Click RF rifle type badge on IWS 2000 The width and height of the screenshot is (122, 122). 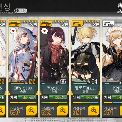tap(15, 23)
